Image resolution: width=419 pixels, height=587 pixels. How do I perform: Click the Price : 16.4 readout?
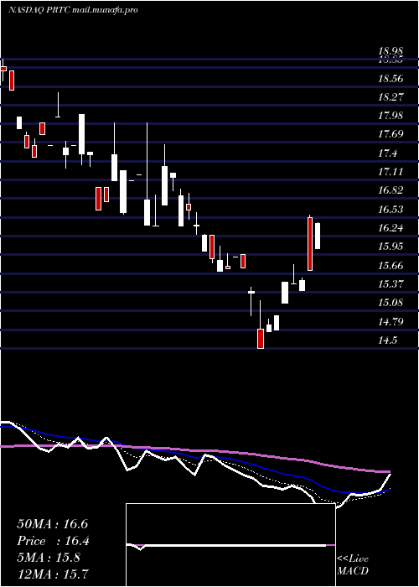[53, 542]
